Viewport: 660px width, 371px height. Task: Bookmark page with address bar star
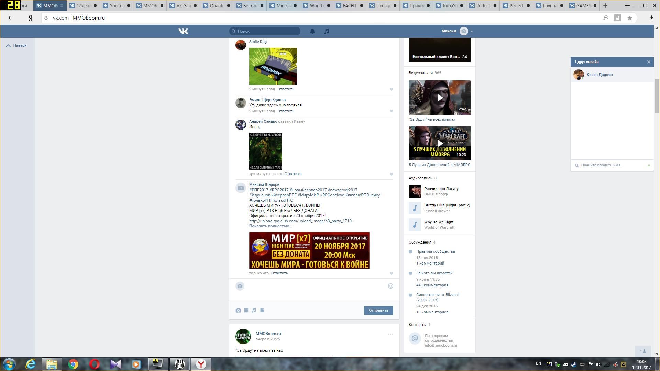630,18
